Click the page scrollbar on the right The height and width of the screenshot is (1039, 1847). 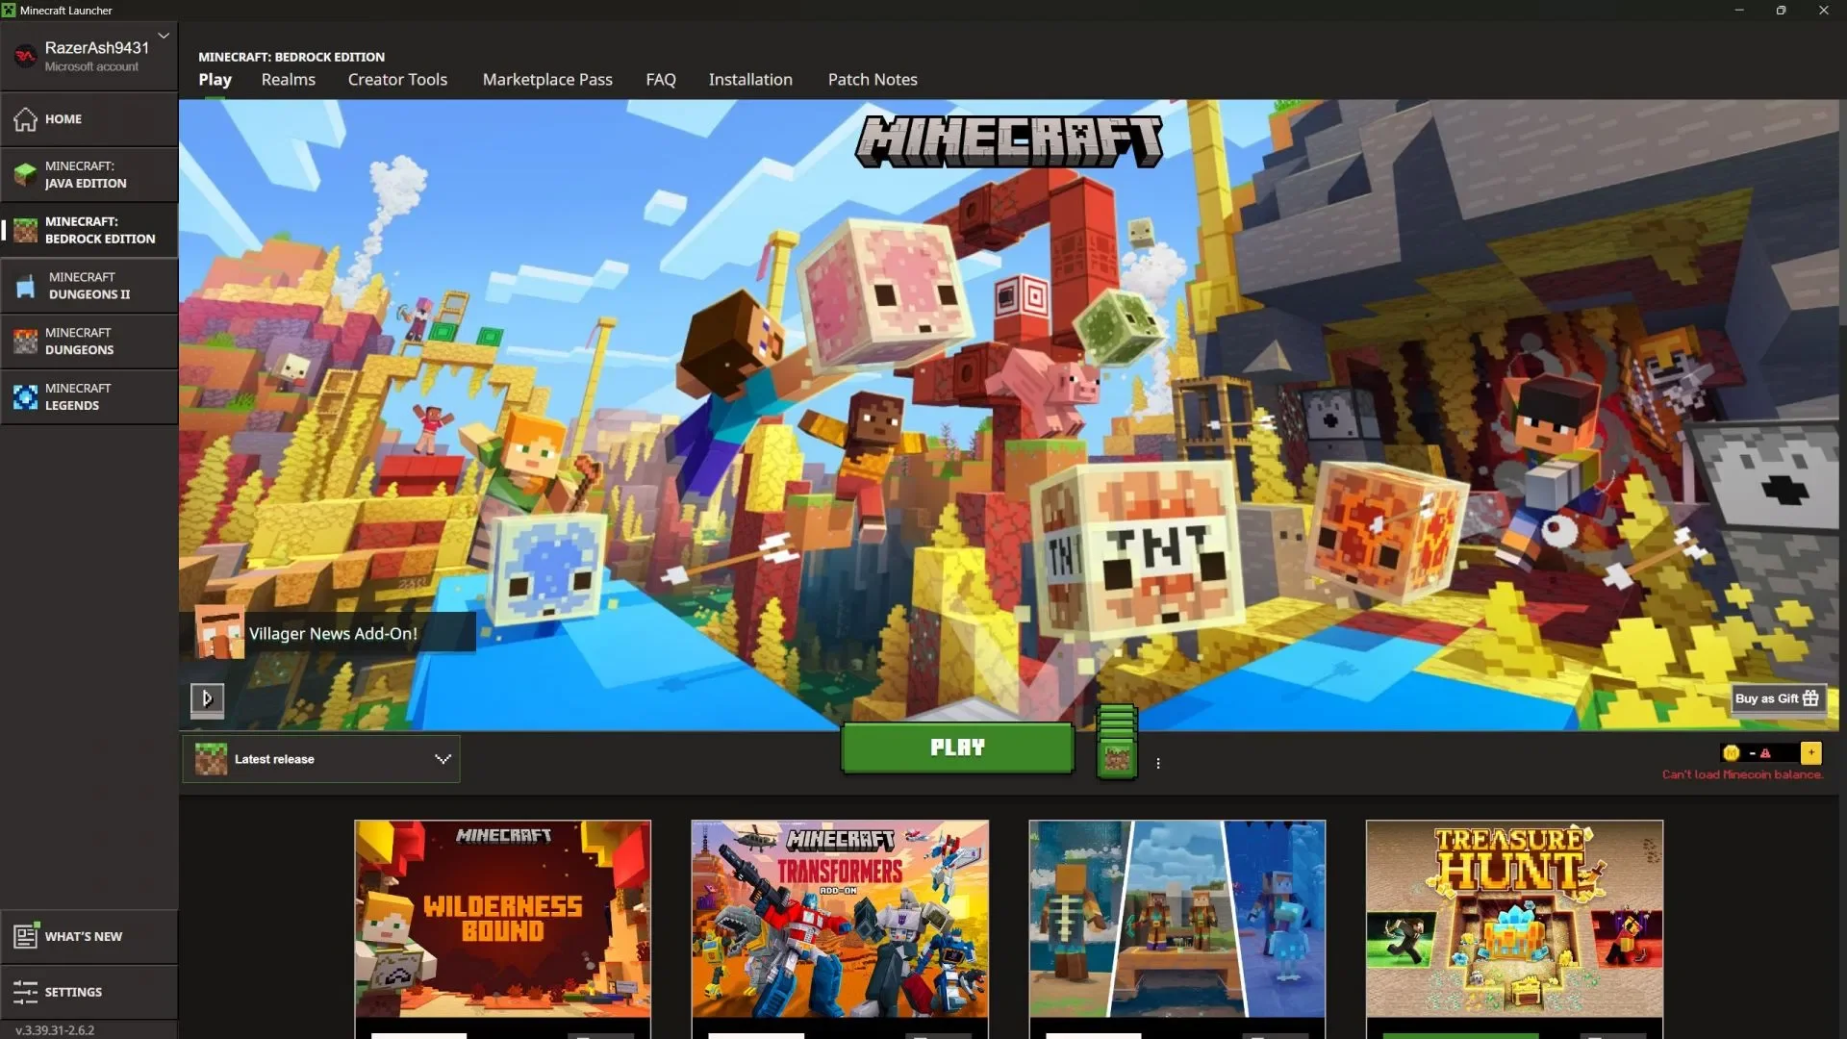pyautogui.click(x=1842, y=212)
